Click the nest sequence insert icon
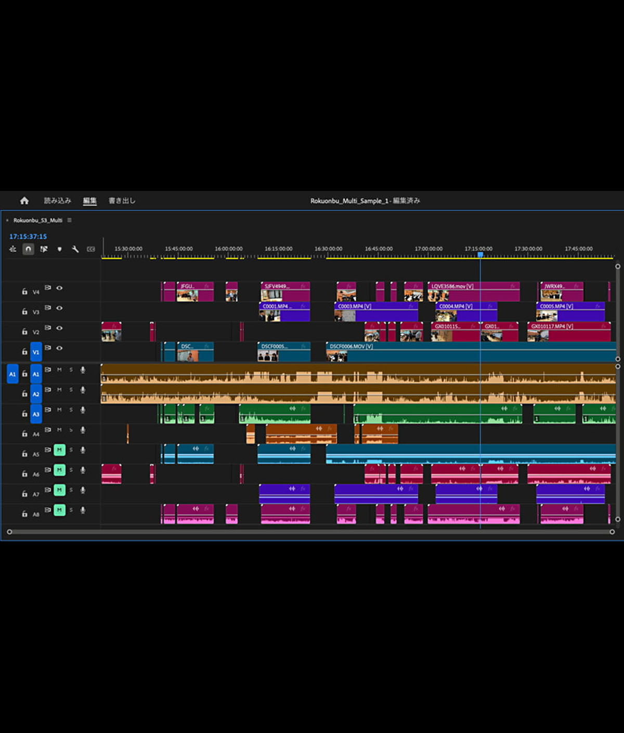 [x=12, y=249]
